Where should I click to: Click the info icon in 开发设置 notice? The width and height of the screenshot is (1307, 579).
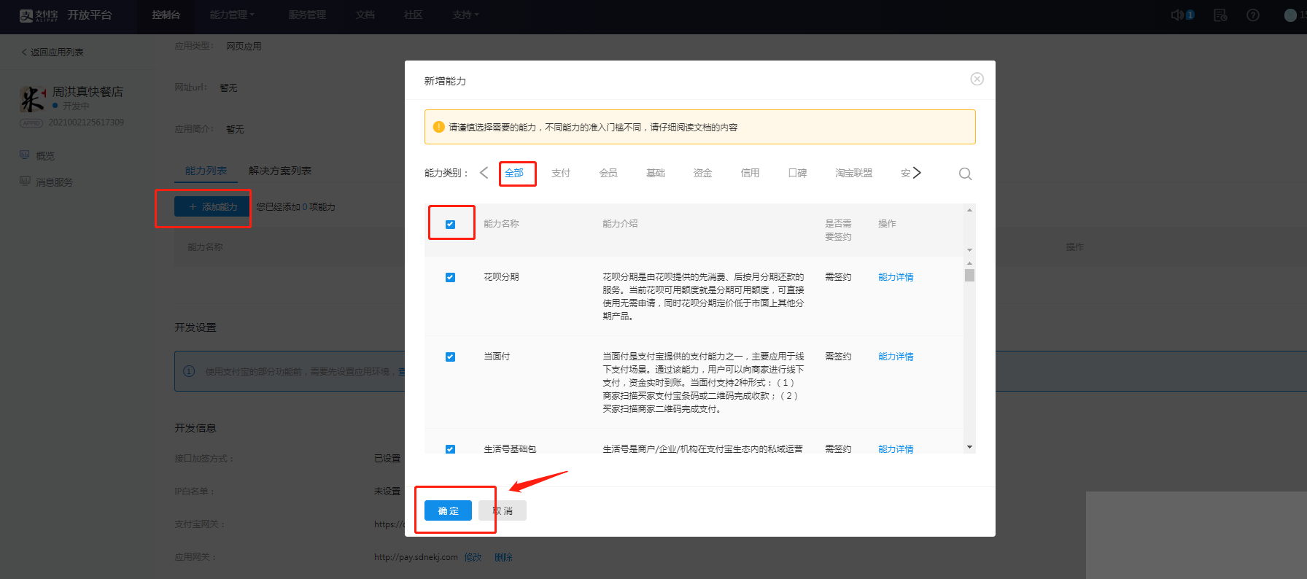pyautogui.click(x=189, y=371)
